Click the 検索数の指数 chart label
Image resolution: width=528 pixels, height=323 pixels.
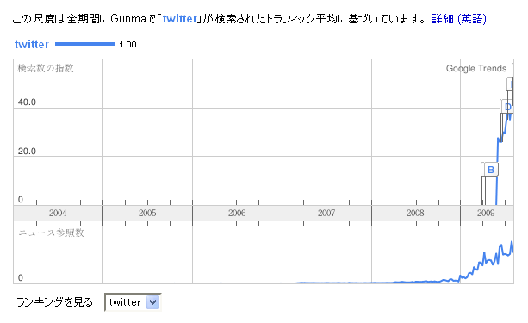pyautogui.click(x=46, y=68)
